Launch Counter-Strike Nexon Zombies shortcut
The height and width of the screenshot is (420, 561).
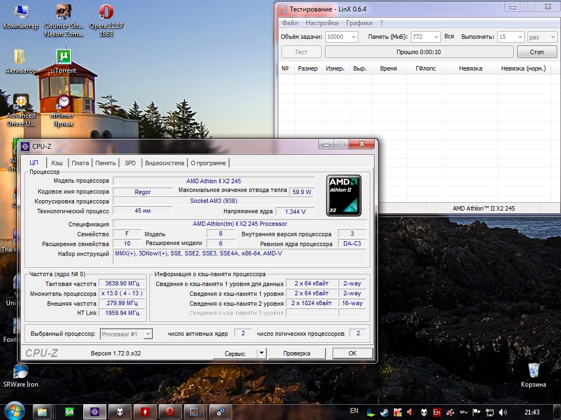tap(64, 21)
